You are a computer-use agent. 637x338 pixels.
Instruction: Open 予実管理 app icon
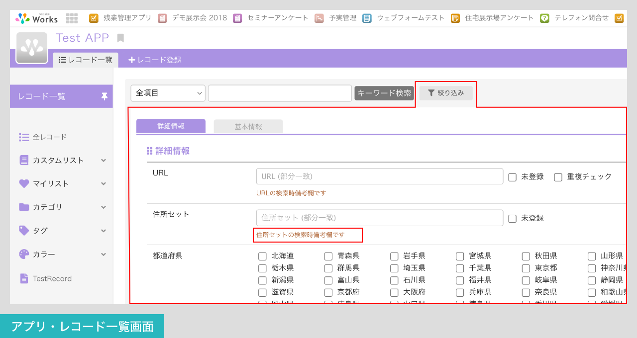tap(319, 18)
